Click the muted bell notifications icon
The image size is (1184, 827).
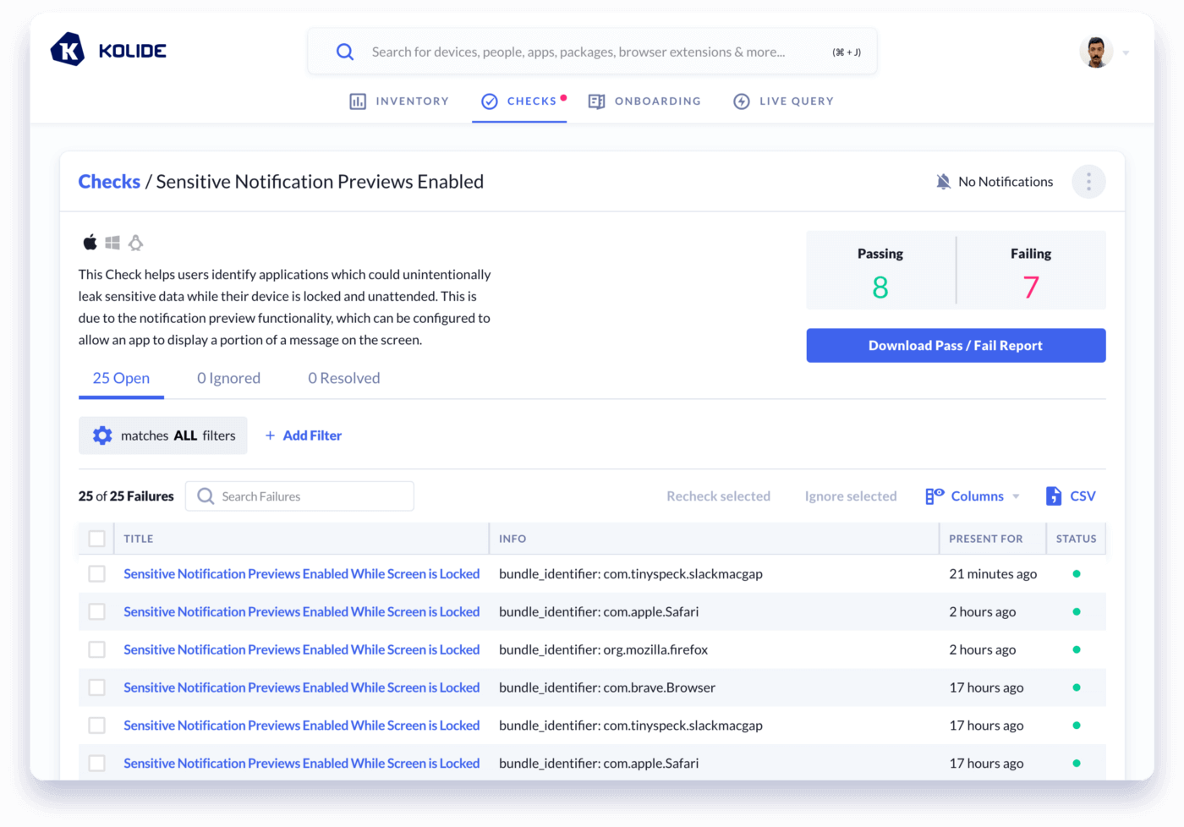coord(943,182)
